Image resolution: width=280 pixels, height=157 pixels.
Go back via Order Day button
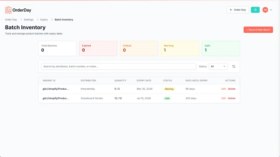tap(238, 10)
